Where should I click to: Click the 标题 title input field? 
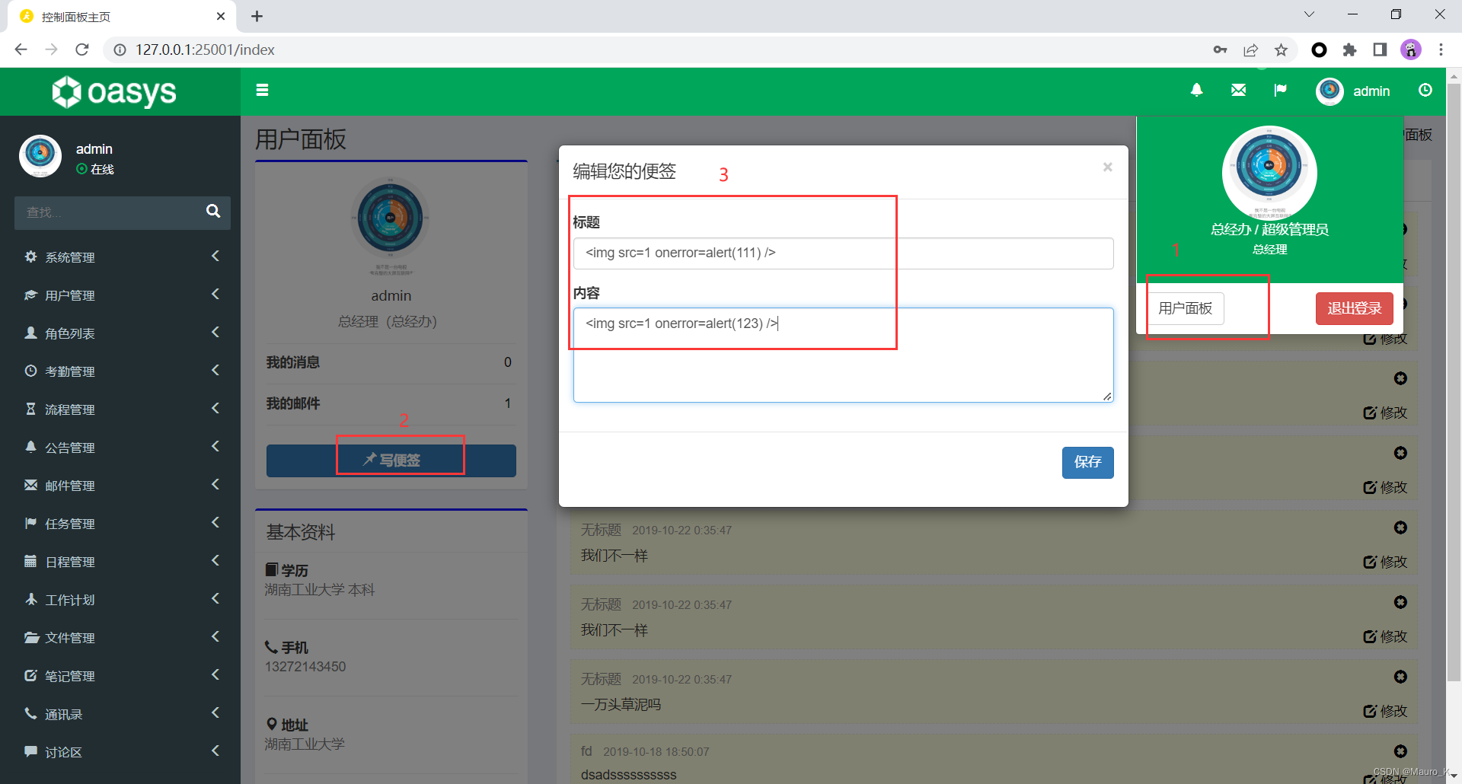tap(733, 253)
